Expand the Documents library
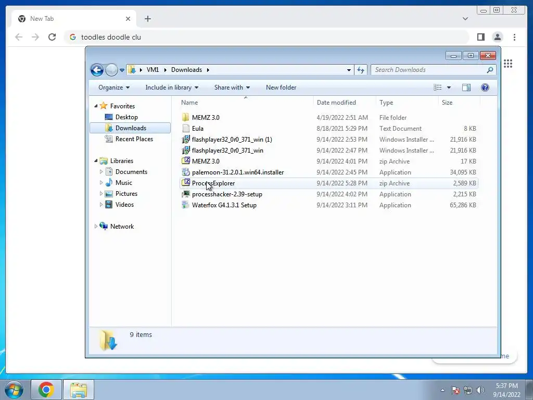Viewport: 533px width, 400px height. [x=101, y=172]
